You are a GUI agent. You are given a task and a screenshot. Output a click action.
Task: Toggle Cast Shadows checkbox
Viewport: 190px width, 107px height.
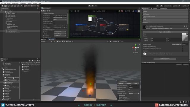pos(55,38)
